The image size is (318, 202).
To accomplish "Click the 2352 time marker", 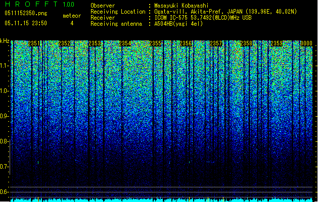I will click(x=64, y=43).
